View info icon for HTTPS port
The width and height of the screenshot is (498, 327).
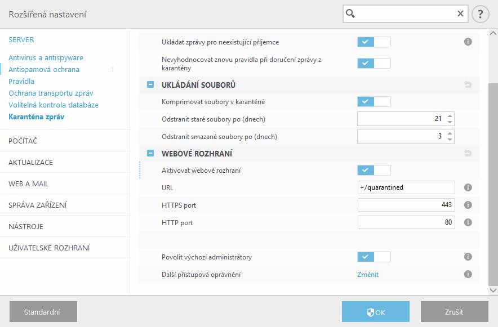point(468,205)
